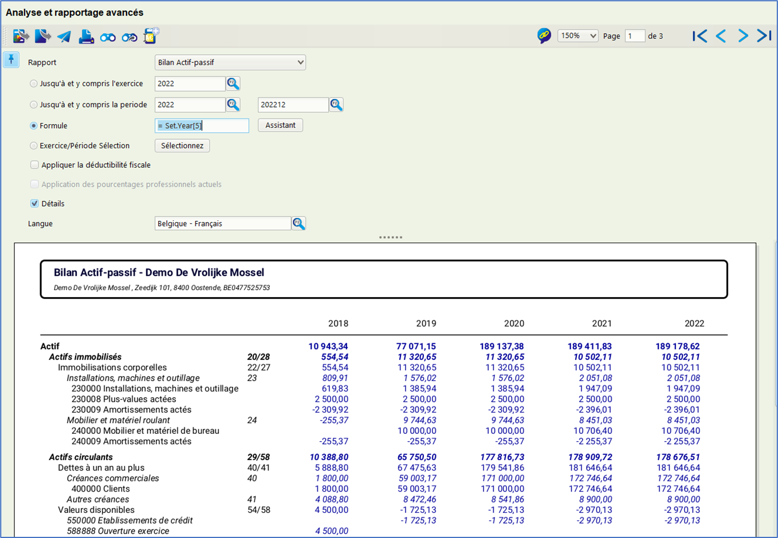Click the 'Actif' row label
The image size is (778, 538).
tap(50, 346)
